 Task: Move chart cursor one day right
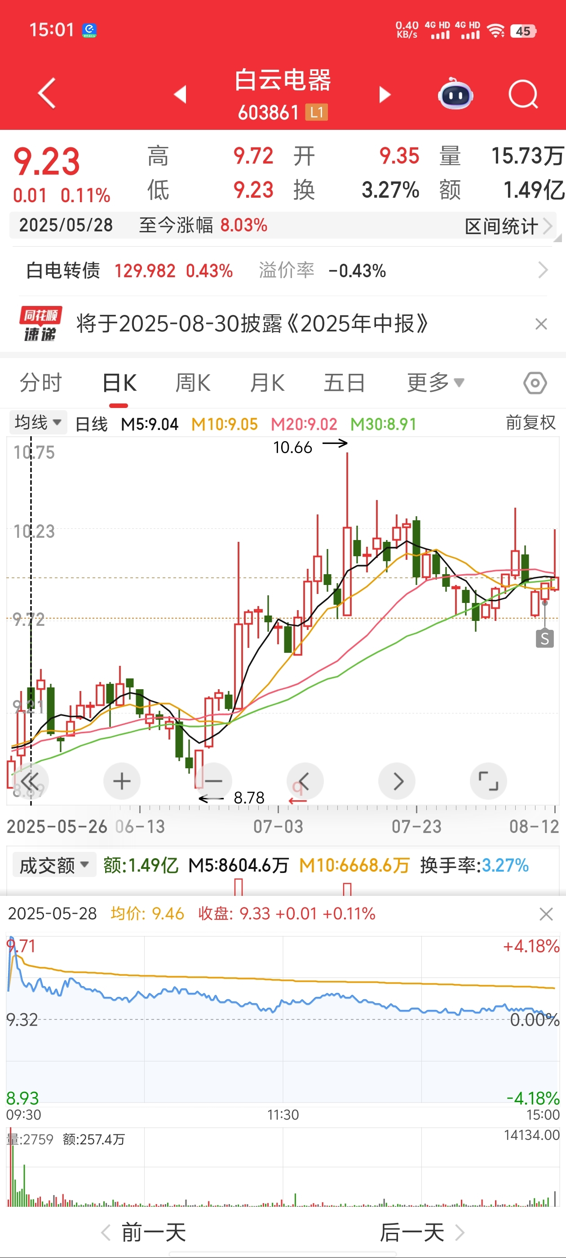tap(397, 781)
